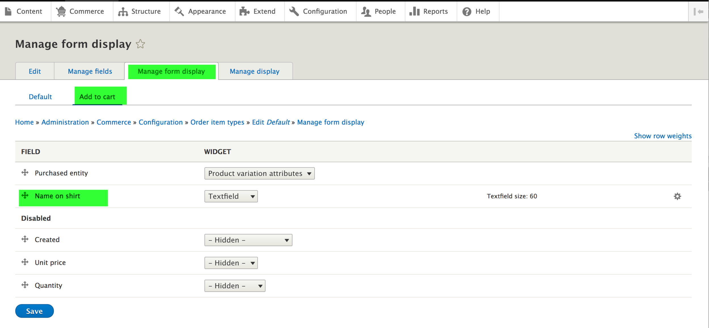This screenshot has width=709, height=328.
Task: Click the star shortcut icon beside title
Action: (x=140, y=44)
